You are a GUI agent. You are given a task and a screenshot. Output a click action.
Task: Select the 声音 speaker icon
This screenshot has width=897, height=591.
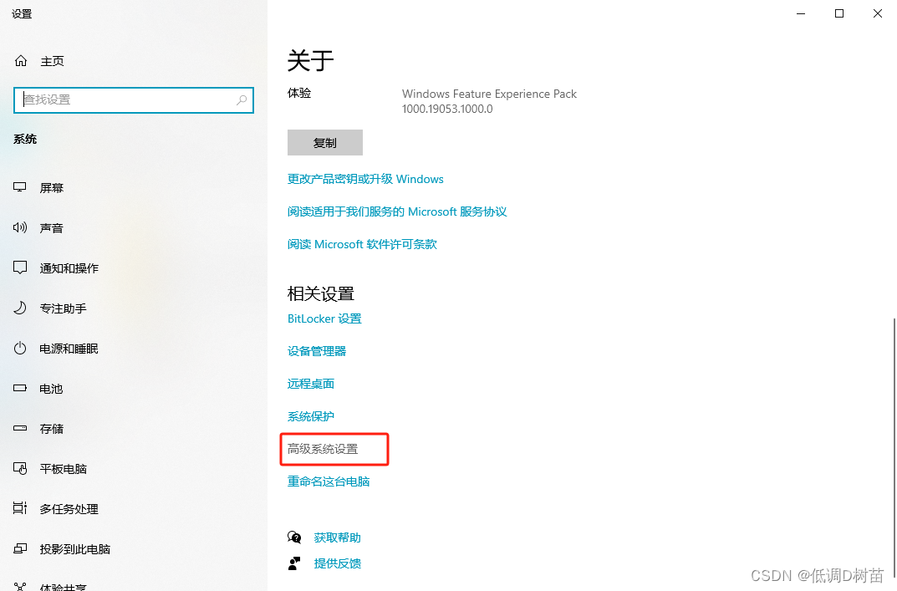coord(20,227)
